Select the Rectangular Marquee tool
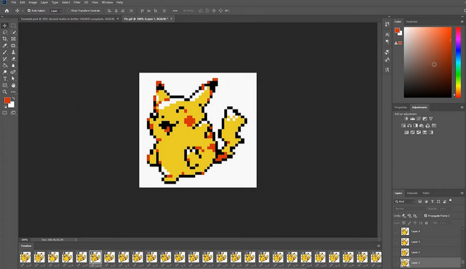466x269 pixels. click(13, 25)
